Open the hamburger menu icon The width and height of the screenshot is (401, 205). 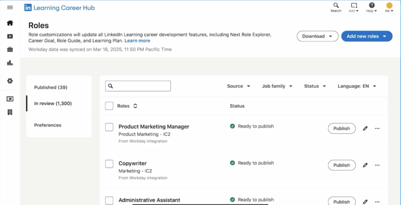tap(10, 7)
